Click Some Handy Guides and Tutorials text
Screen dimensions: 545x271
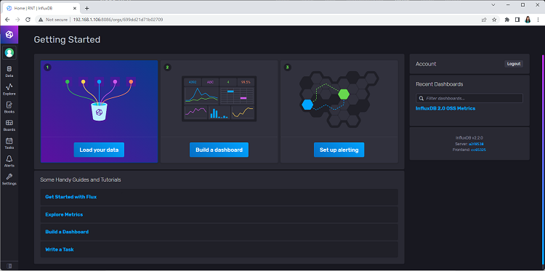click(x=81, y=180)
